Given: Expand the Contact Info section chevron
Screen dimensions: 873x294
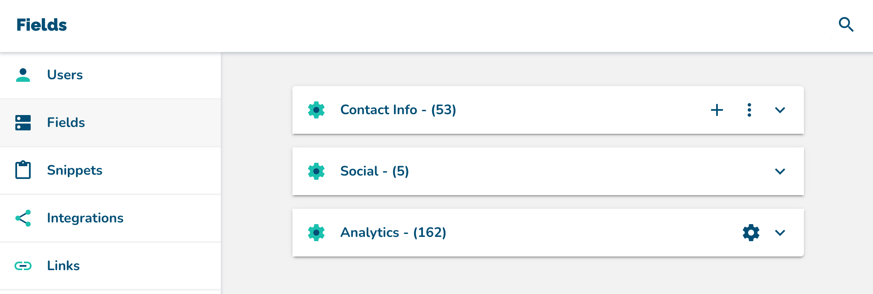Looking at the screenshot, I should (780, 110).
